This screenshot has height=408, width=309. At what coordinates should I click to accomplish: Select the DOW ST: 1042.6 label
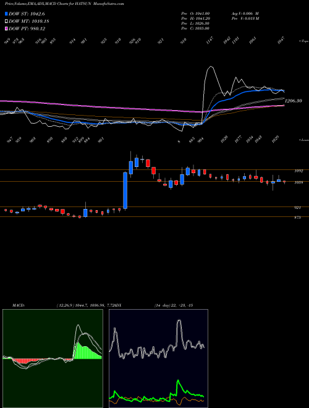click(x=27, y=14)
